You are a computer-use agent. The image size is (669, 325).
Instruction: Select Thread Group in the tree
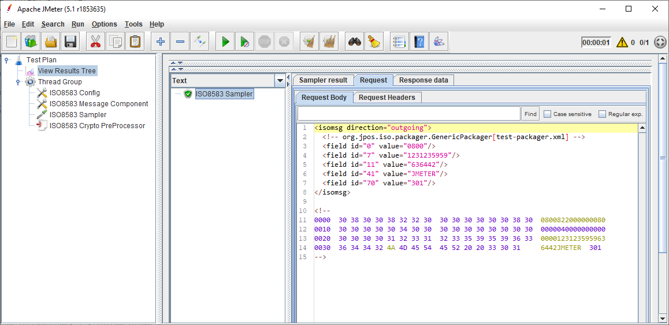[60, 82]
